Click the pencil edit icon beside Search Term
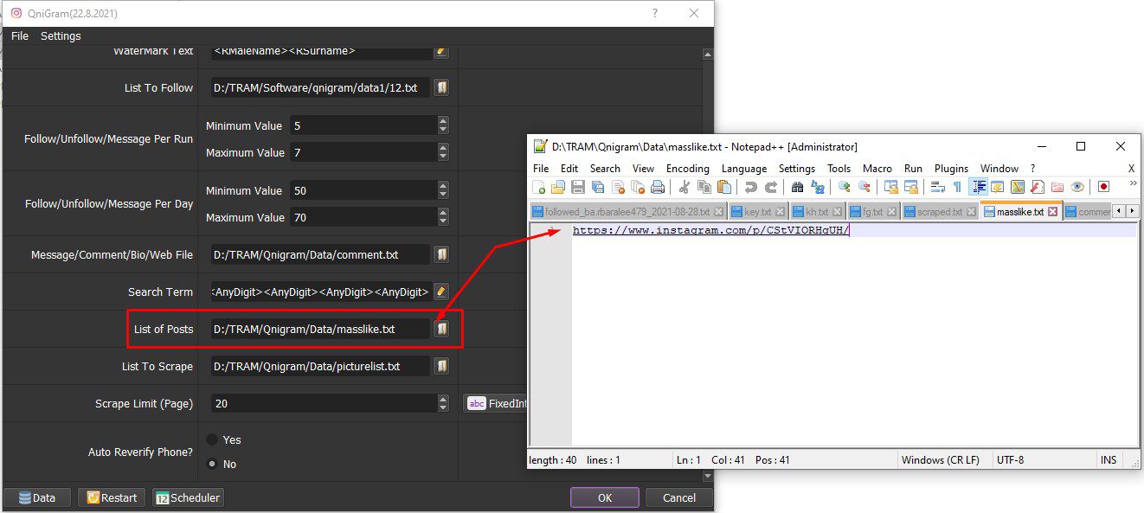The height and width of the screenshot is (513, 1144). pos(441,292)
